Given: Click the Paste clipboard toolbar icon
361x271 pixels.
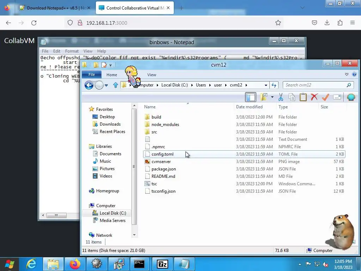Looking at the screenshot, I should 303,97.
